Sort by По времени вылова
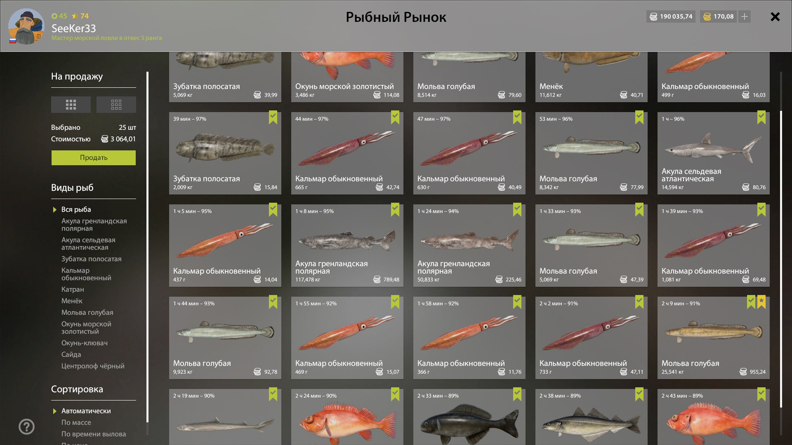 [94, 434]
